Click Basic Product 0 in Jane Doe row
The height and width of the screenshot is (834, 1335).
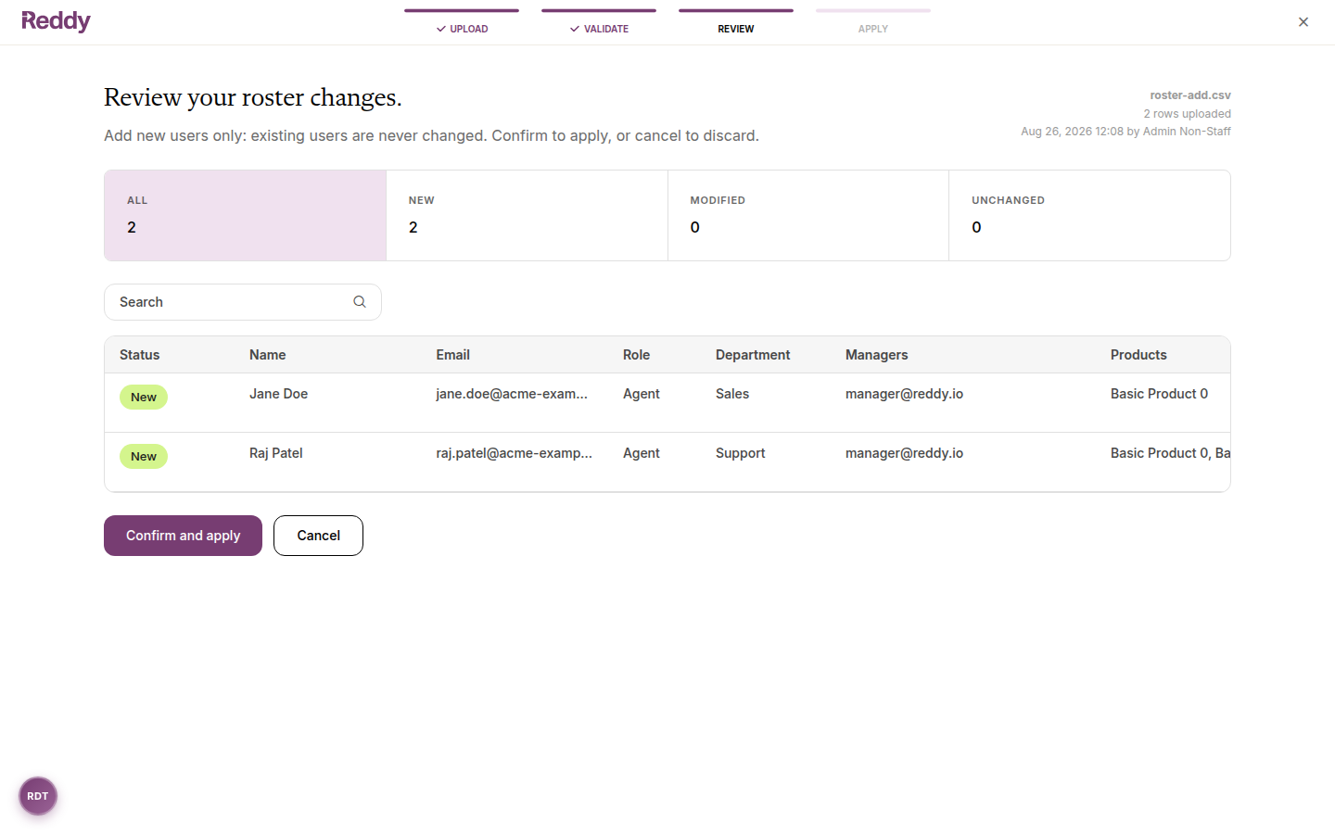click(1159, 394)
